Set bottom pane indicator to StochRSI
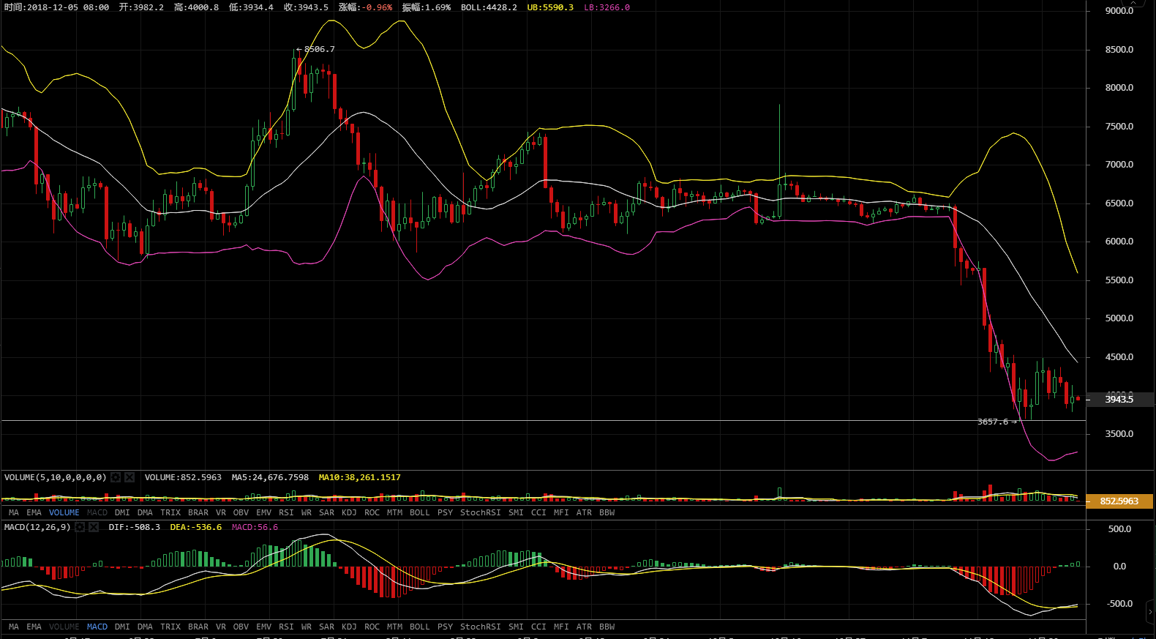 [x=481, y=627]
